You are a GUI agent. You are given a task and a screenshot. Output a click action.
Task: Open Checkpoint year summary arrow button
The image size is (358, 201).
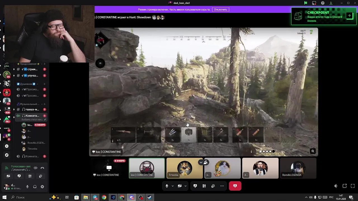(349, 16)
